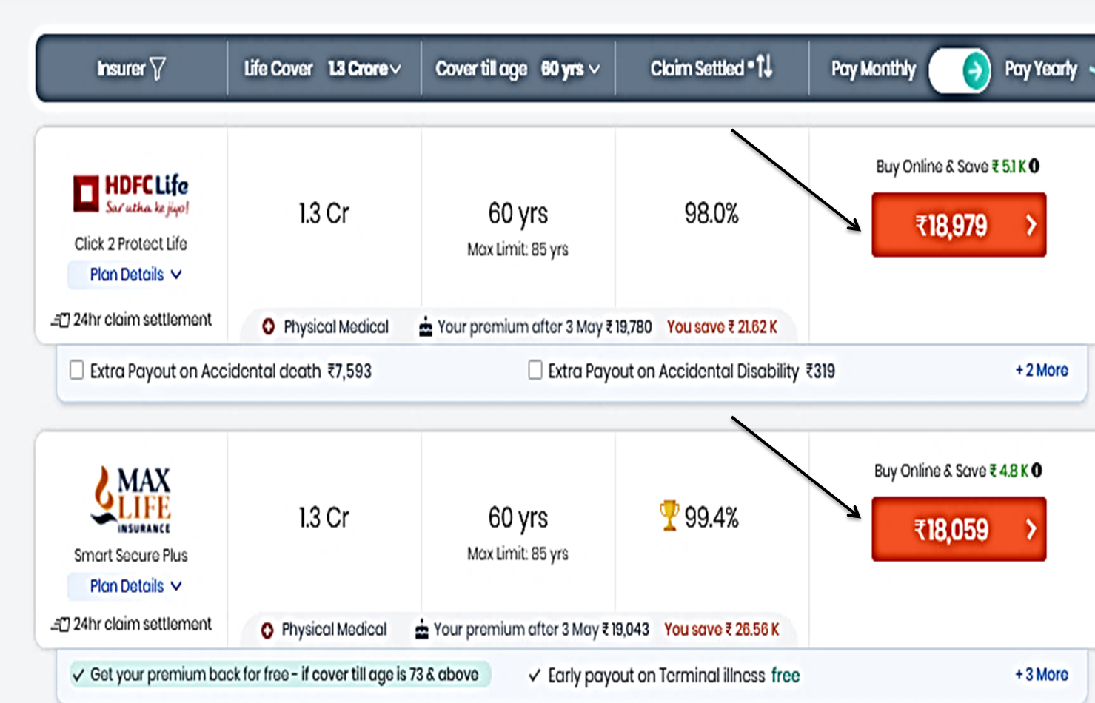Buy Max Life plan at ₹18,059
The image size is (1095, 703).
point(959,529)
